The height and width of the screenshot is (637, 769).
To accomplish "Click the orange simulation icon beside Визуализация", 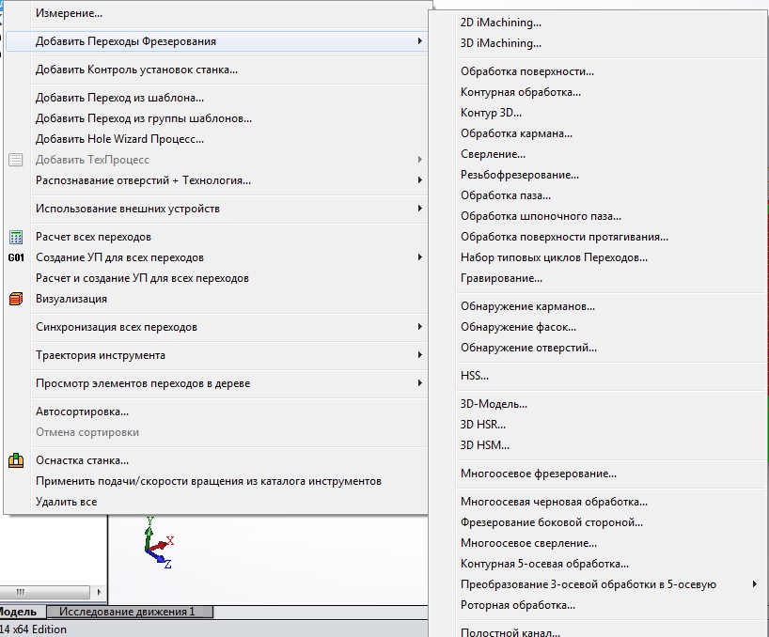I will point(16,299).
